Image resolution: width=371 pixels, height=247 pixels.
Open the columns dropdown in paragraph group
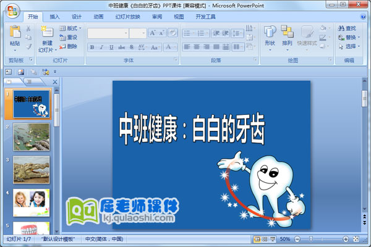(x=237, y=47)
